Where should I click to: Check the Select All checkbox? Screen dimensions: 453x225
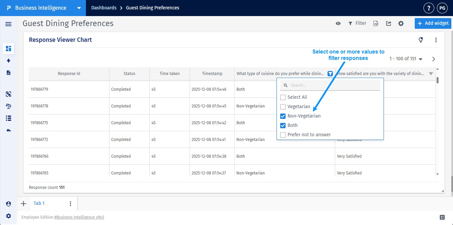283,97
